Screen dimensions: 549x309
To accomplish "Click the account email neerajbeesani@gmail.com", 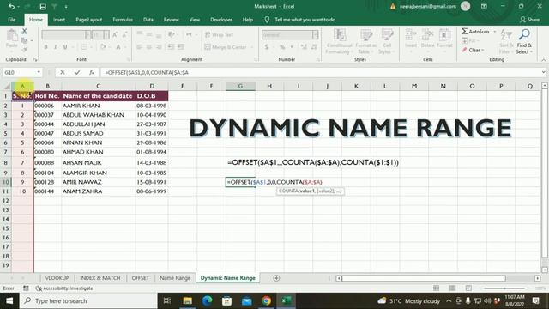I will [428, 6].
